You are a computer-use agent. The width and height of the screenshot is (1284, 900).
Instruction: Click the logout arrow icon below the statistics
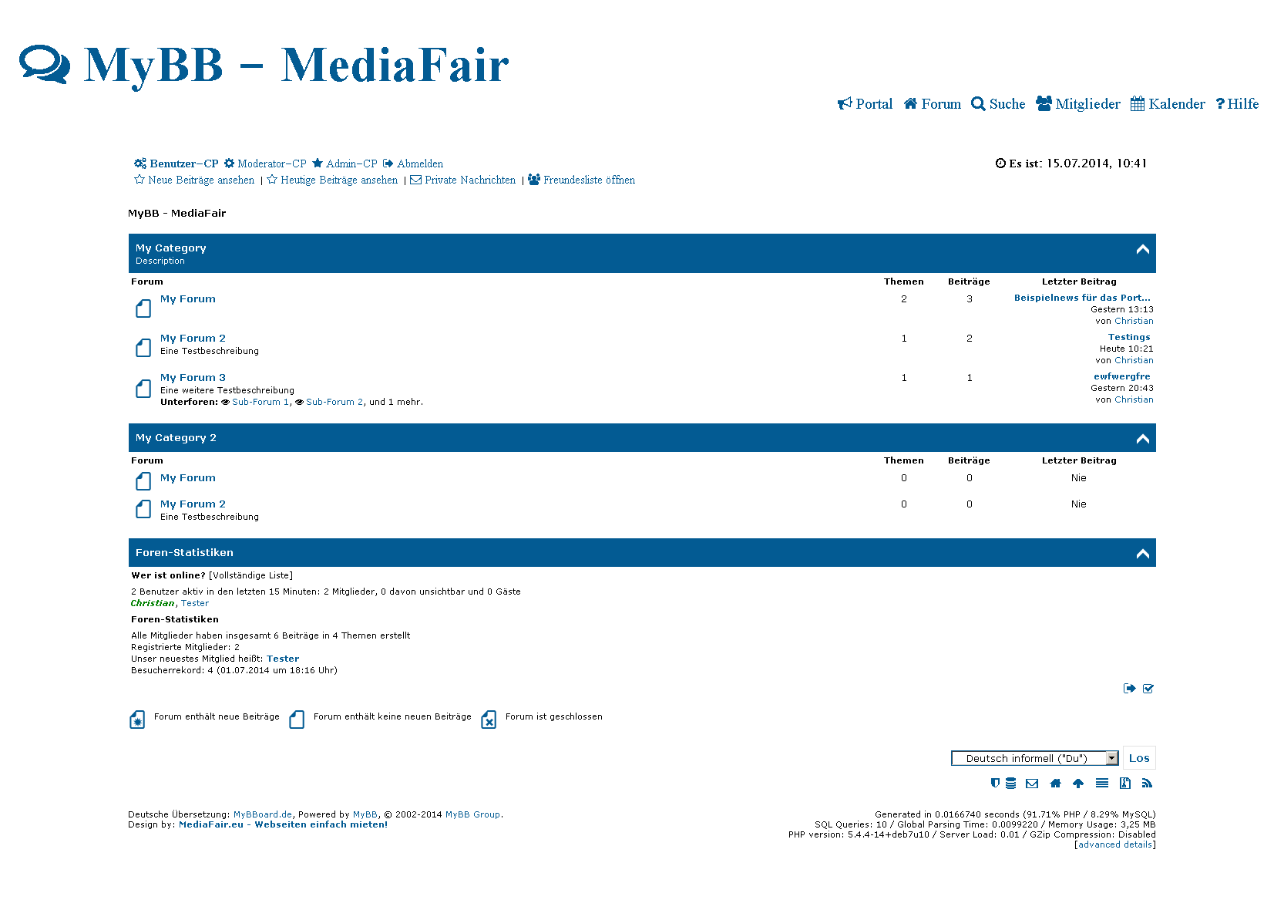pyautogui.click(x=1130, y=689)
